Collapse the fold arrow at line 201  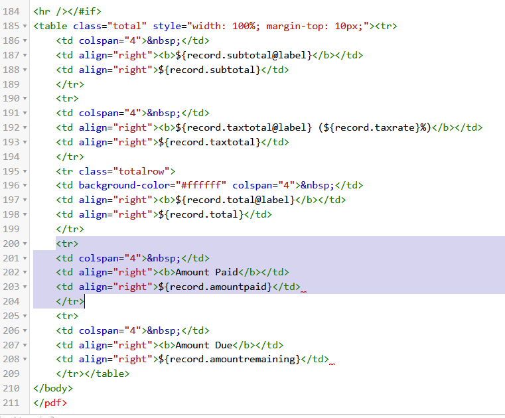click(25, 258)
